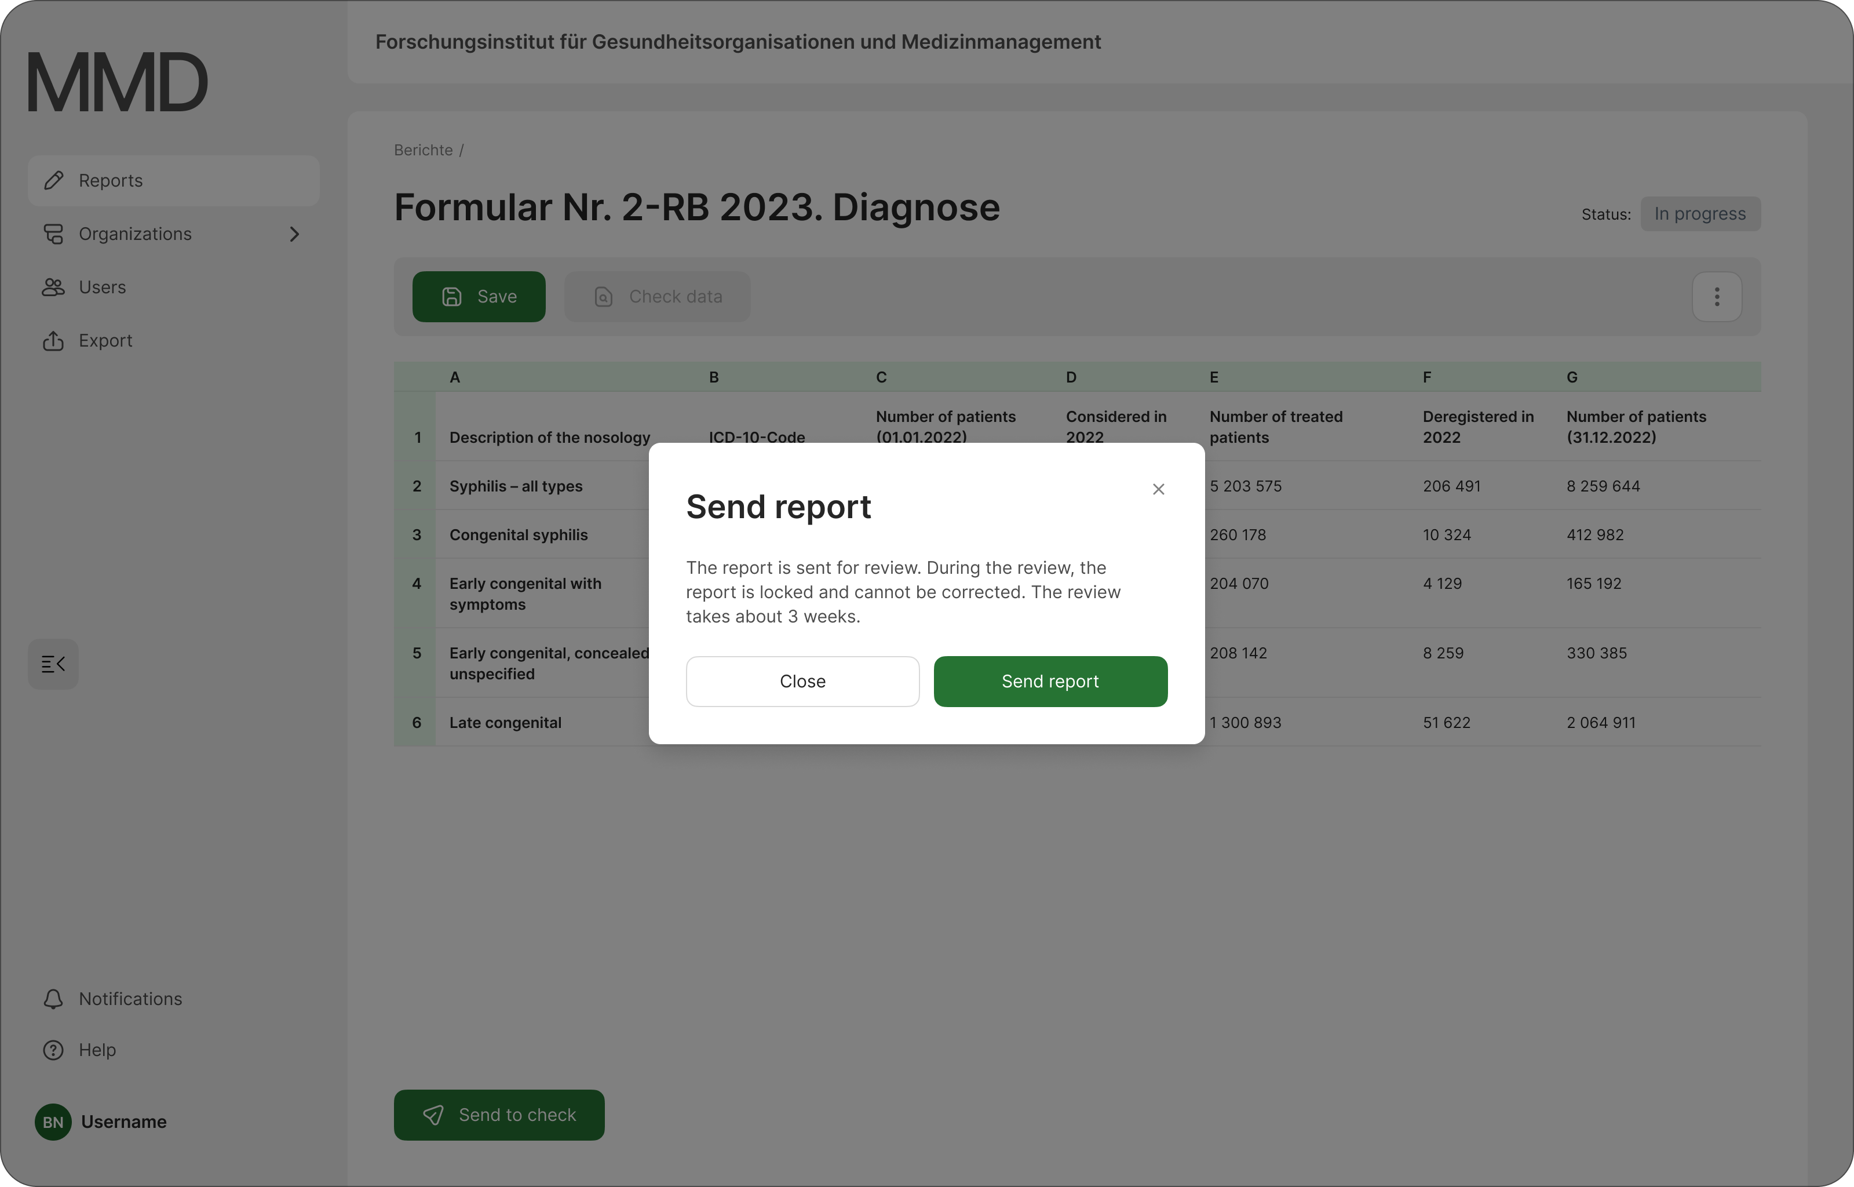The width and height of the screenshot is (1854, 1187).
Task: Open the three-dot more options menu
Action: click(1716, 297)
